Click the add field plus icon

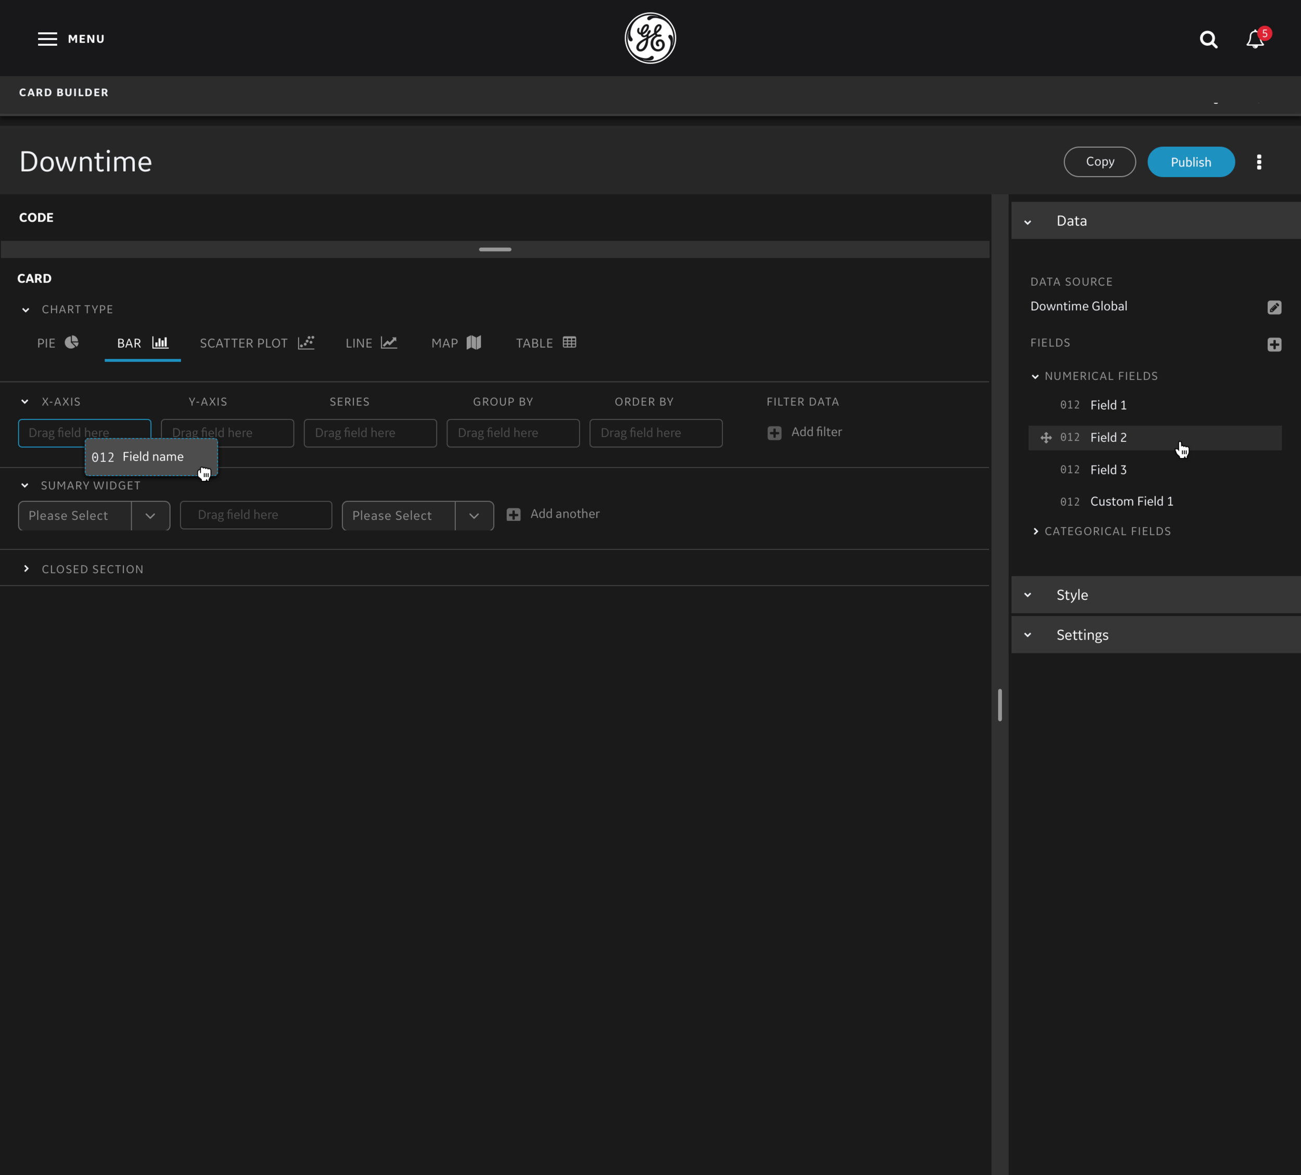pos(1274,344)
